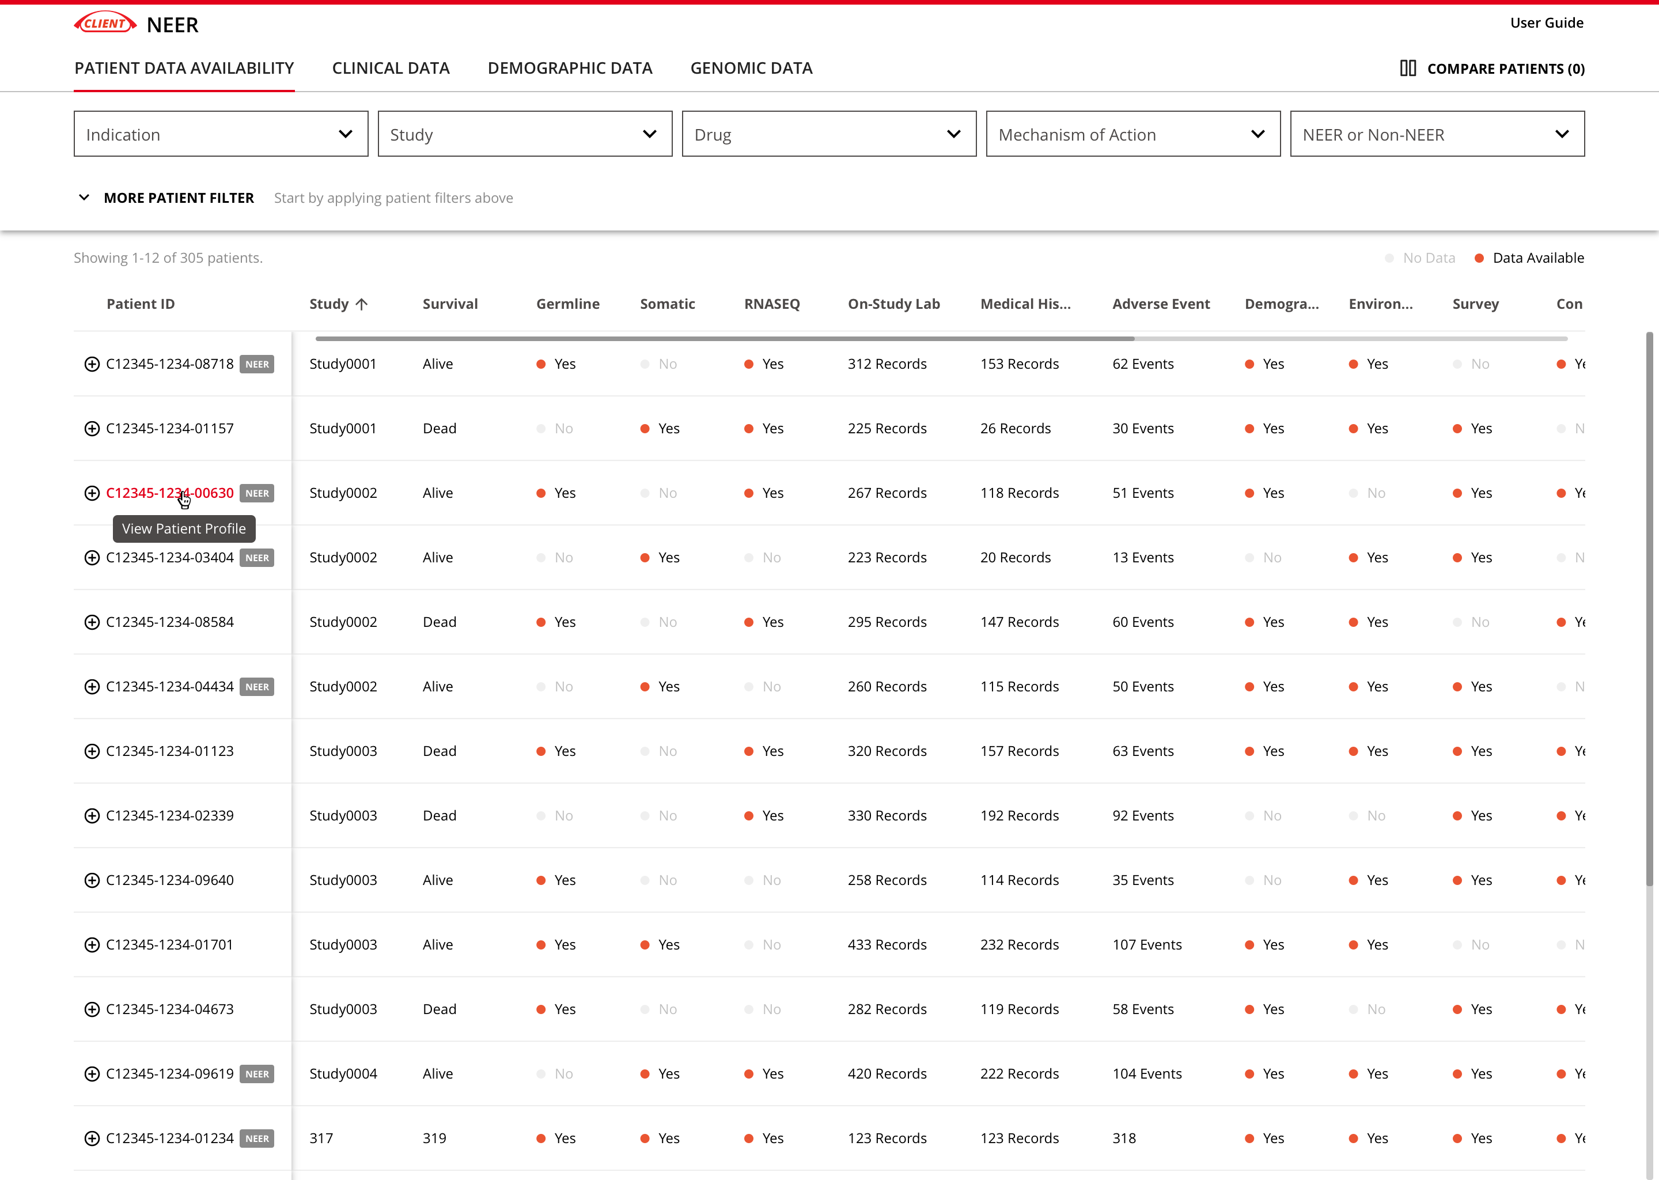Viewport: 1659px width, 1180px height.
Task: Click the plus icon beside patient C12345-1234-01157
Action: 92,429
